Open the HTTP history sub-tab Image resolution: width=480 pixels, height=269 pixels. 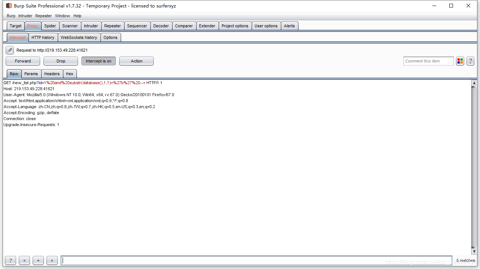(x=43, y=37)
